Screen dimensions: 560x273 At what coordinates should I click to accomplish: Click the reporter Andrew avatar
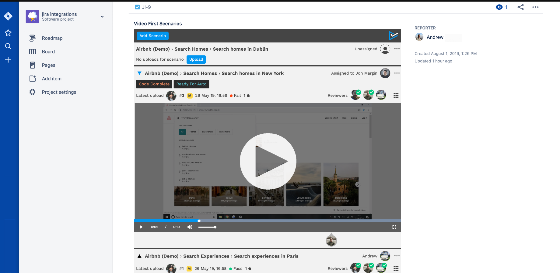[x=419, y=37]
